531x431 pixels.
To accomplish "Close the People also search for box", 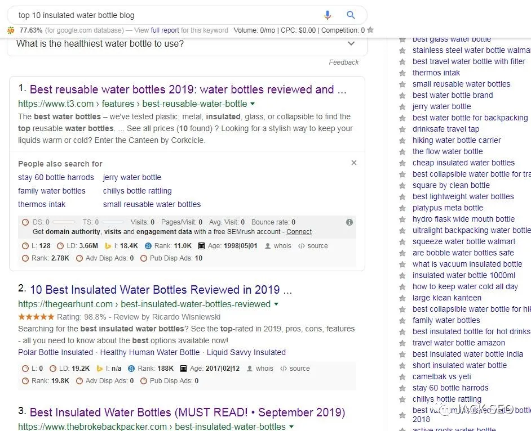I will 353,163.
